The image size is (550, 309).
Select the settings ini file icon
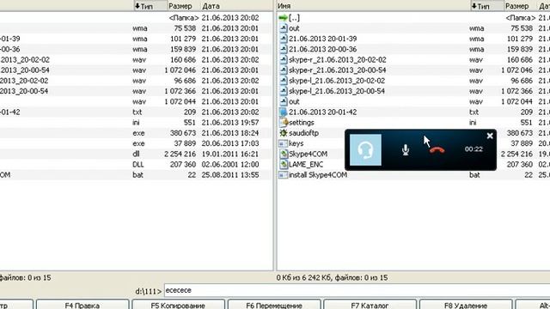click(284, 123)
